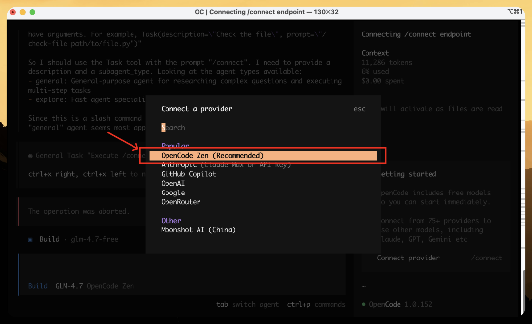Image resolution: width=532 pixels, height=324 pixels.
Task: Click glm-4.7-free model text
Action: click(x=95, y=239)
